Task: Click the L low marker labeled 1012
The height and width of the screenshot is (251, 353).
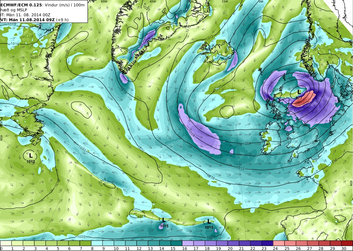Action: [31, 156]
